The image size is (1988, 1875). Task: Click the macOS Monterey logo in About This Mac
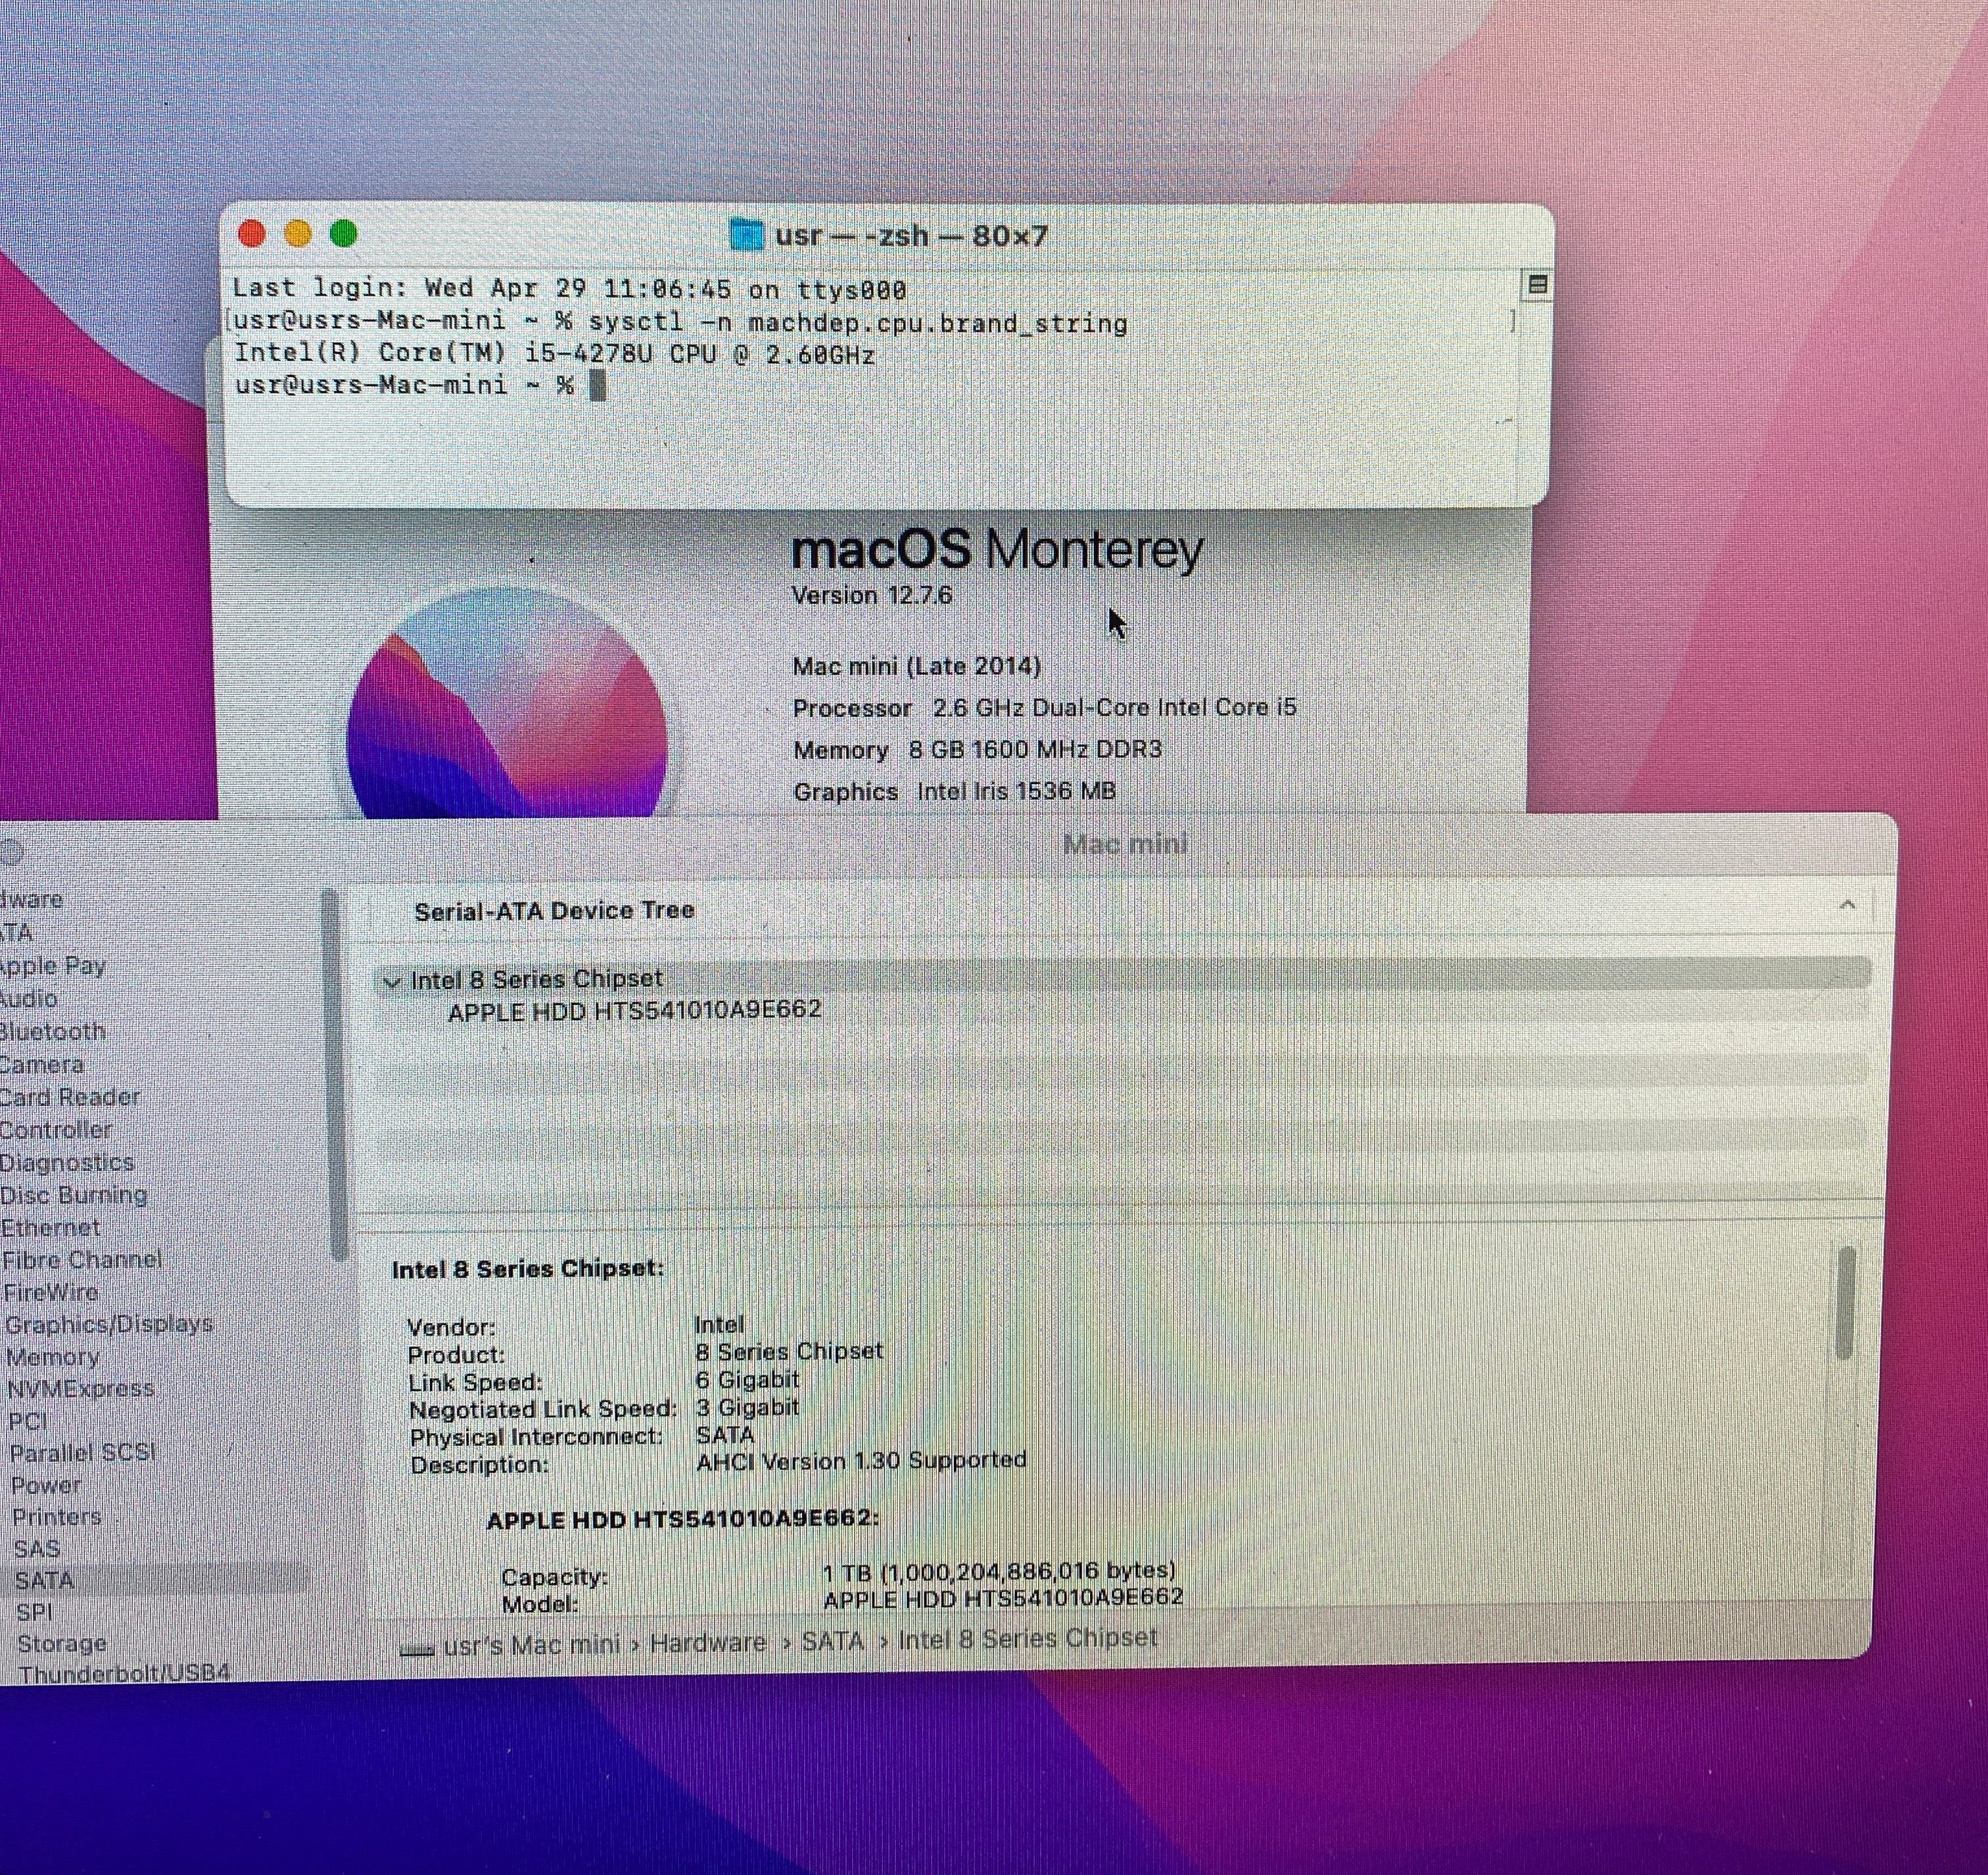507,704
